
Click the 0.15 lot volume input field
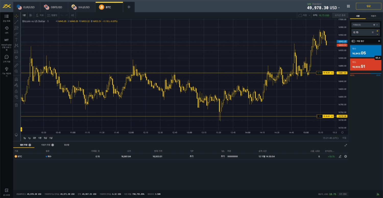(x=363, y=32)
